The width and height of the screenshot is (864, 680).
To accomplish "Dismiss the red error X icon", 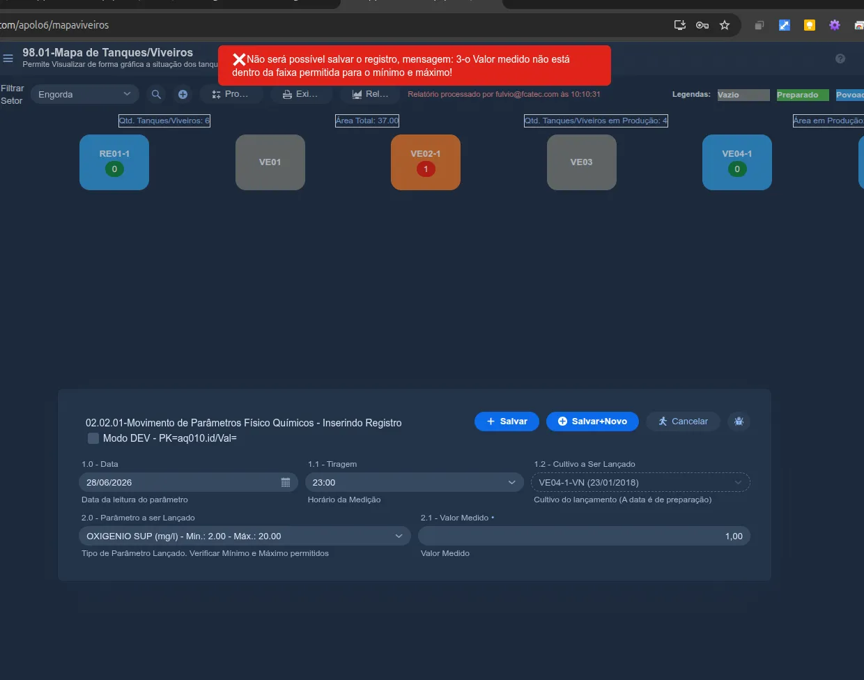I will pyautogui.click(x=239, y=60).
